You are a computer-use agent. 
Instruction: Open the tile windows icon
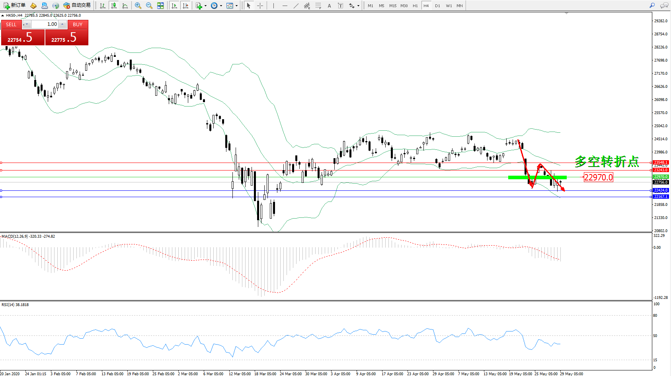[x=160, y=6]
